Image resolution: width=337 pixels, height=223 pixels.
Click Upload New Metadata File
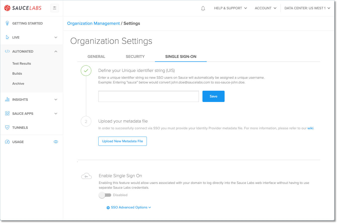(122, 141)
